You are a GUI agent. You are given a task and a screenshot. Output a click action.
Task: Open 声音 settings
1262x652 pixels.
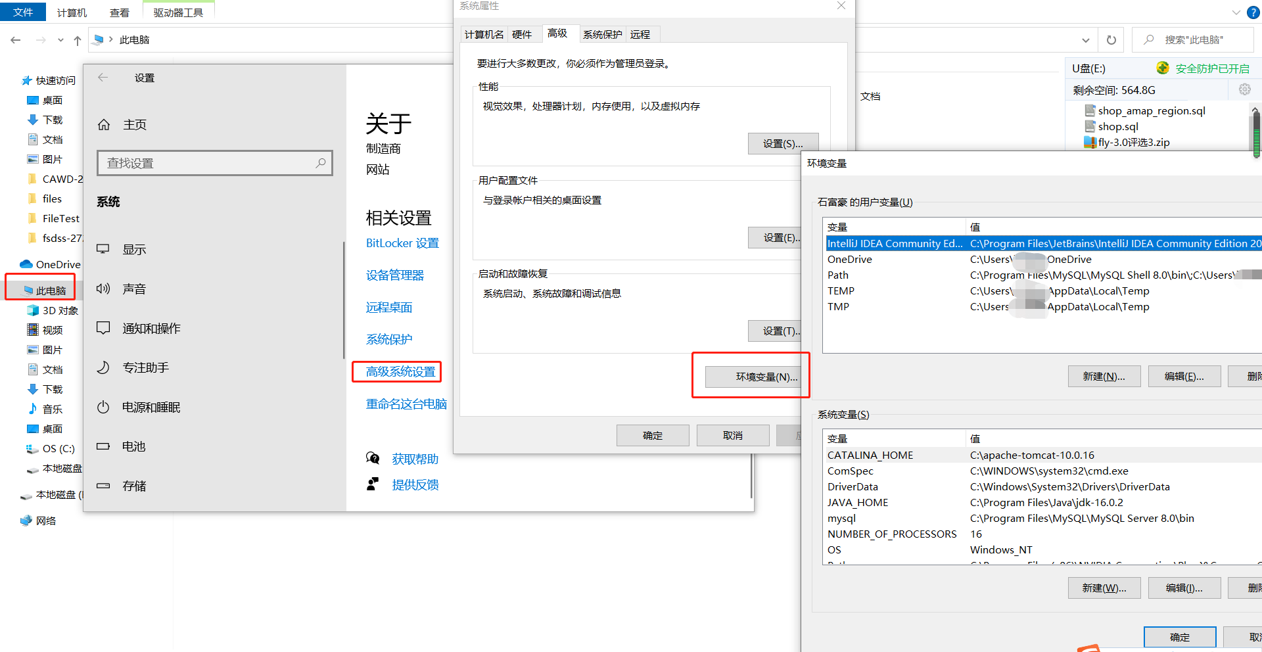click(135, 288)
